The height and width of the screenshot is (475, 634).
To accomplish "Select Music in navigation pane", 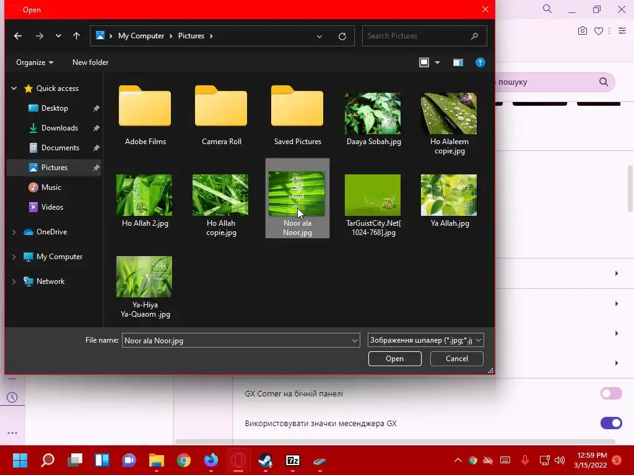I will coord(51,187).
